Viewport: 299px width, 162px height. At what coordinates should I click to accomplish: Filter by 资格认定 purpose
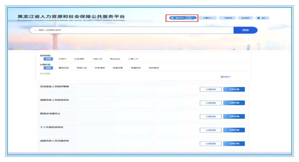pyautogui.click(x=82, y=68)
